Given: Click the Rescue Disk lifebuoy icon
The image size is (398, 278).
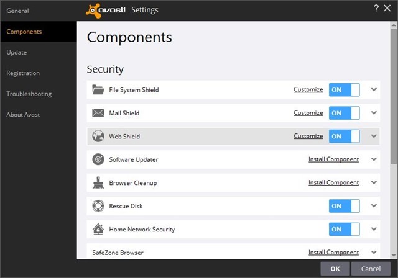Looking at the screenshot, I should pos(98,206).
